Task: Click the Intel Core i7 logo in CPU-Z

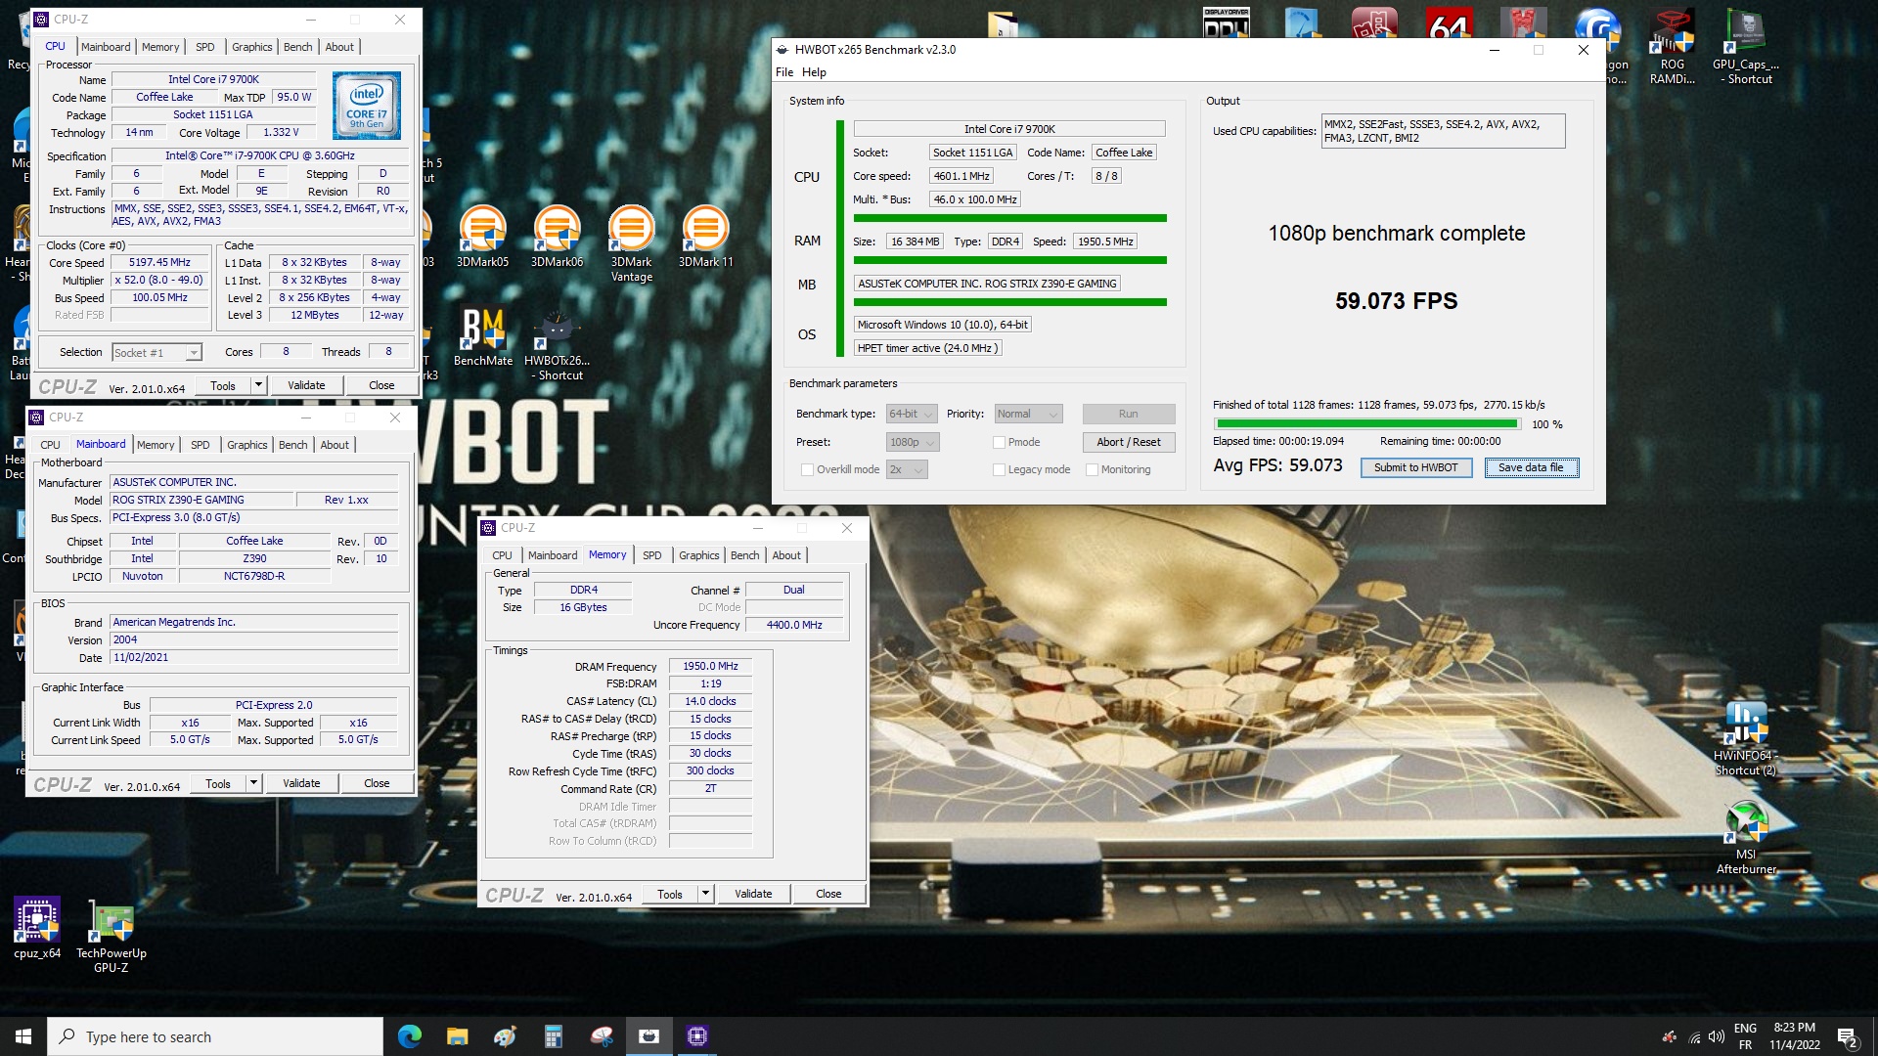Action: [x=366, y=106]
